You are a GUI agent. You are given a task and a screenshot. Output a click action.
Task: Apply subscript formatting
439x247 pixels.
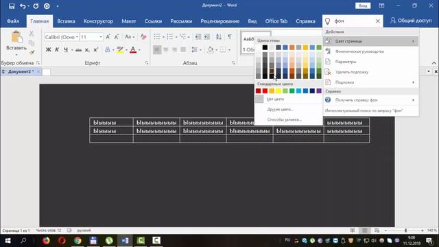coord(87,50)
